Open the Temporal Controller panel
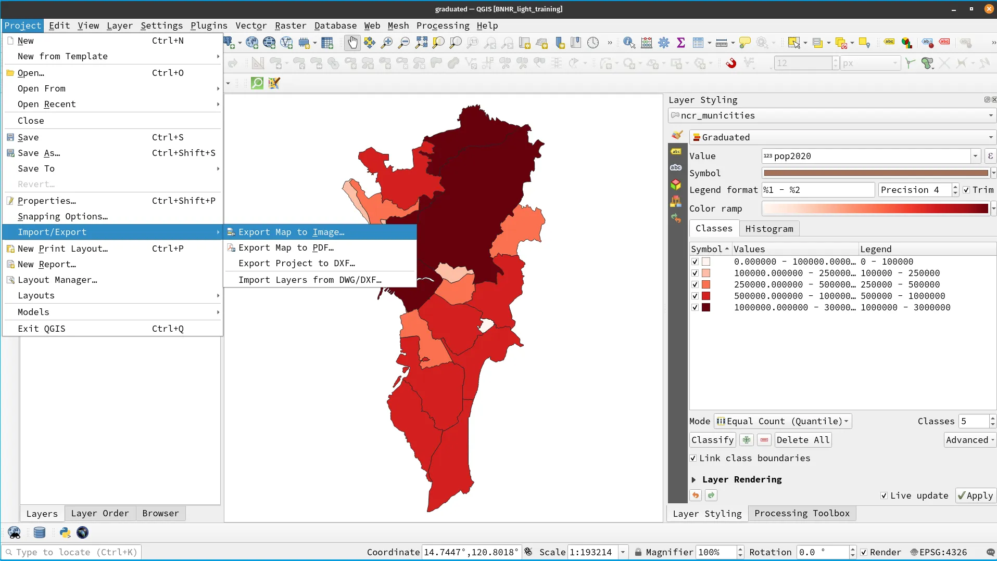This screenshot has width=997, height=561. 593,43
